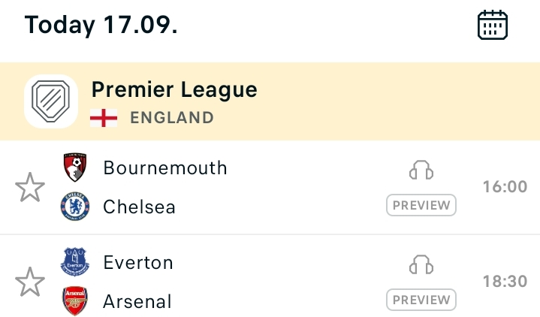This screenshot has height=317, width=540.
Task: Select the Arsenal team name
Action: coord(137,302)
